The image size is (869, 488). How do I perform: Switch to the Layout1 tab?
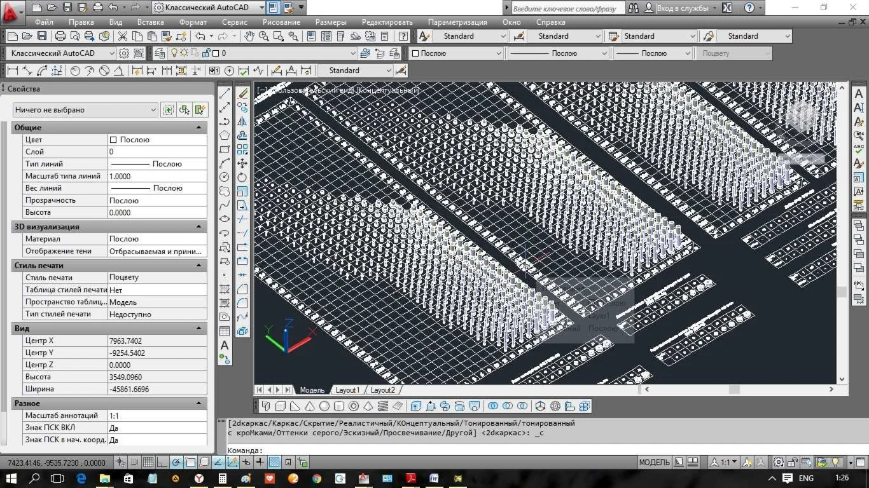point(347,390)
